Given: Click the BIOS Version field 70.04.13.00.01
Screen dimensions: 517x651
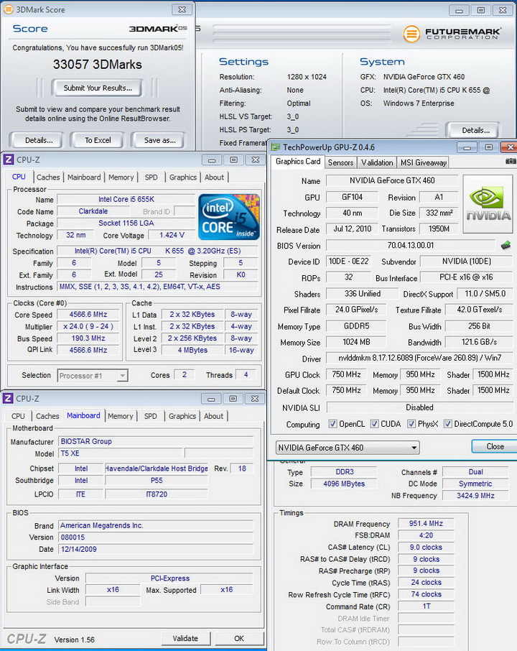Looking at the screenshot, I should (410, 245).
